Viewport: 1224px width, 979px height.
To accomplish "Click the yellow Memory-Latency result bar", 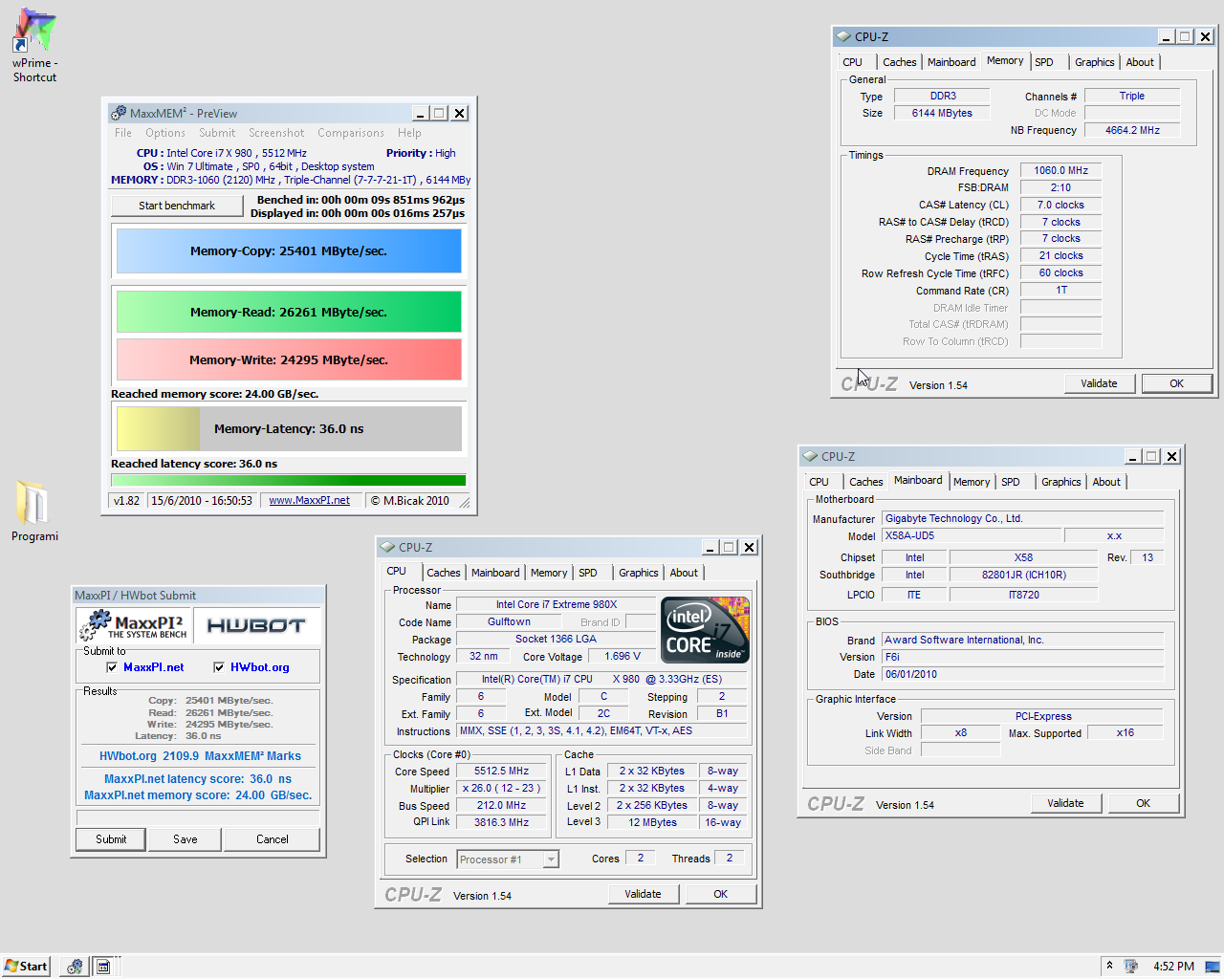I will [289, 428].
